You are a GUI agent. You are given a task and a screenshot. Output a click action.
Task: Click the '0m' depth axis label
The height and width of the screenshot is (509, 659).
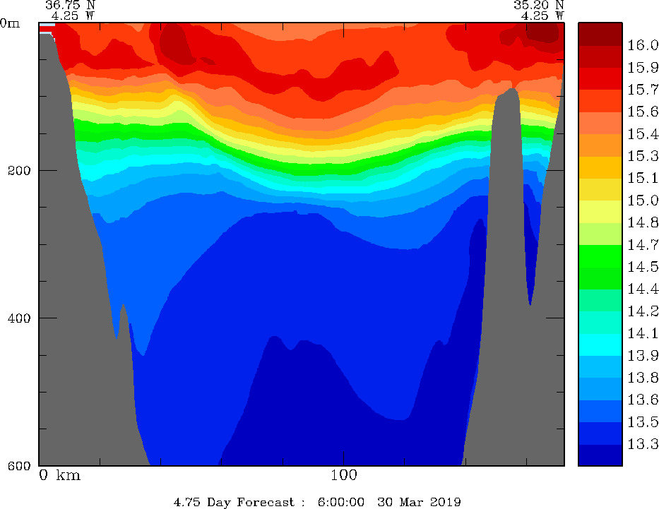(x=10, y=23)
